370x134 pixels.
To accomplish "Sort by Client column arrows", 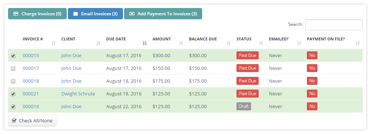I will (x=99, y=43).
